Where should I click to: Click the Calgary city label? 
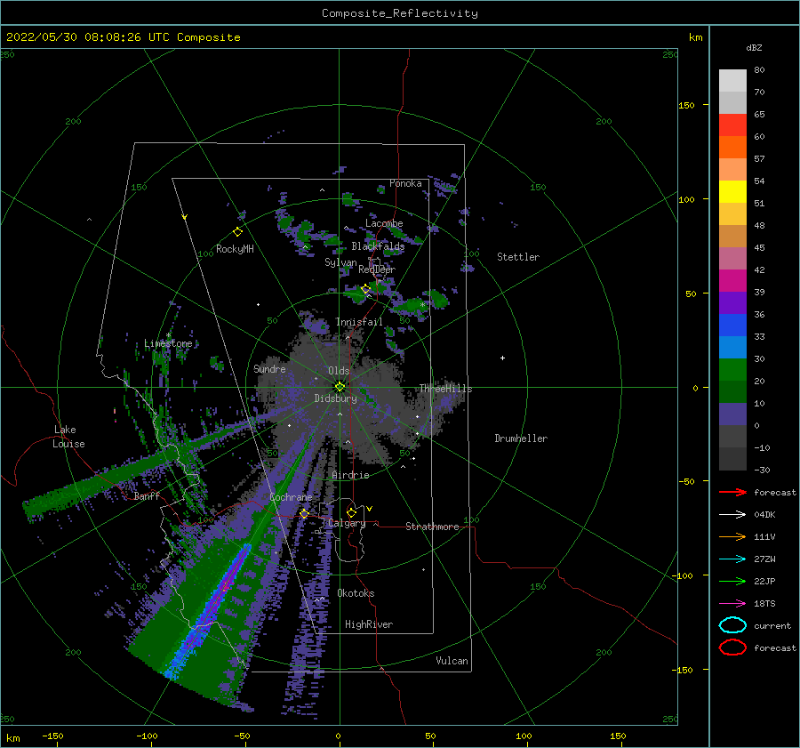347,523
